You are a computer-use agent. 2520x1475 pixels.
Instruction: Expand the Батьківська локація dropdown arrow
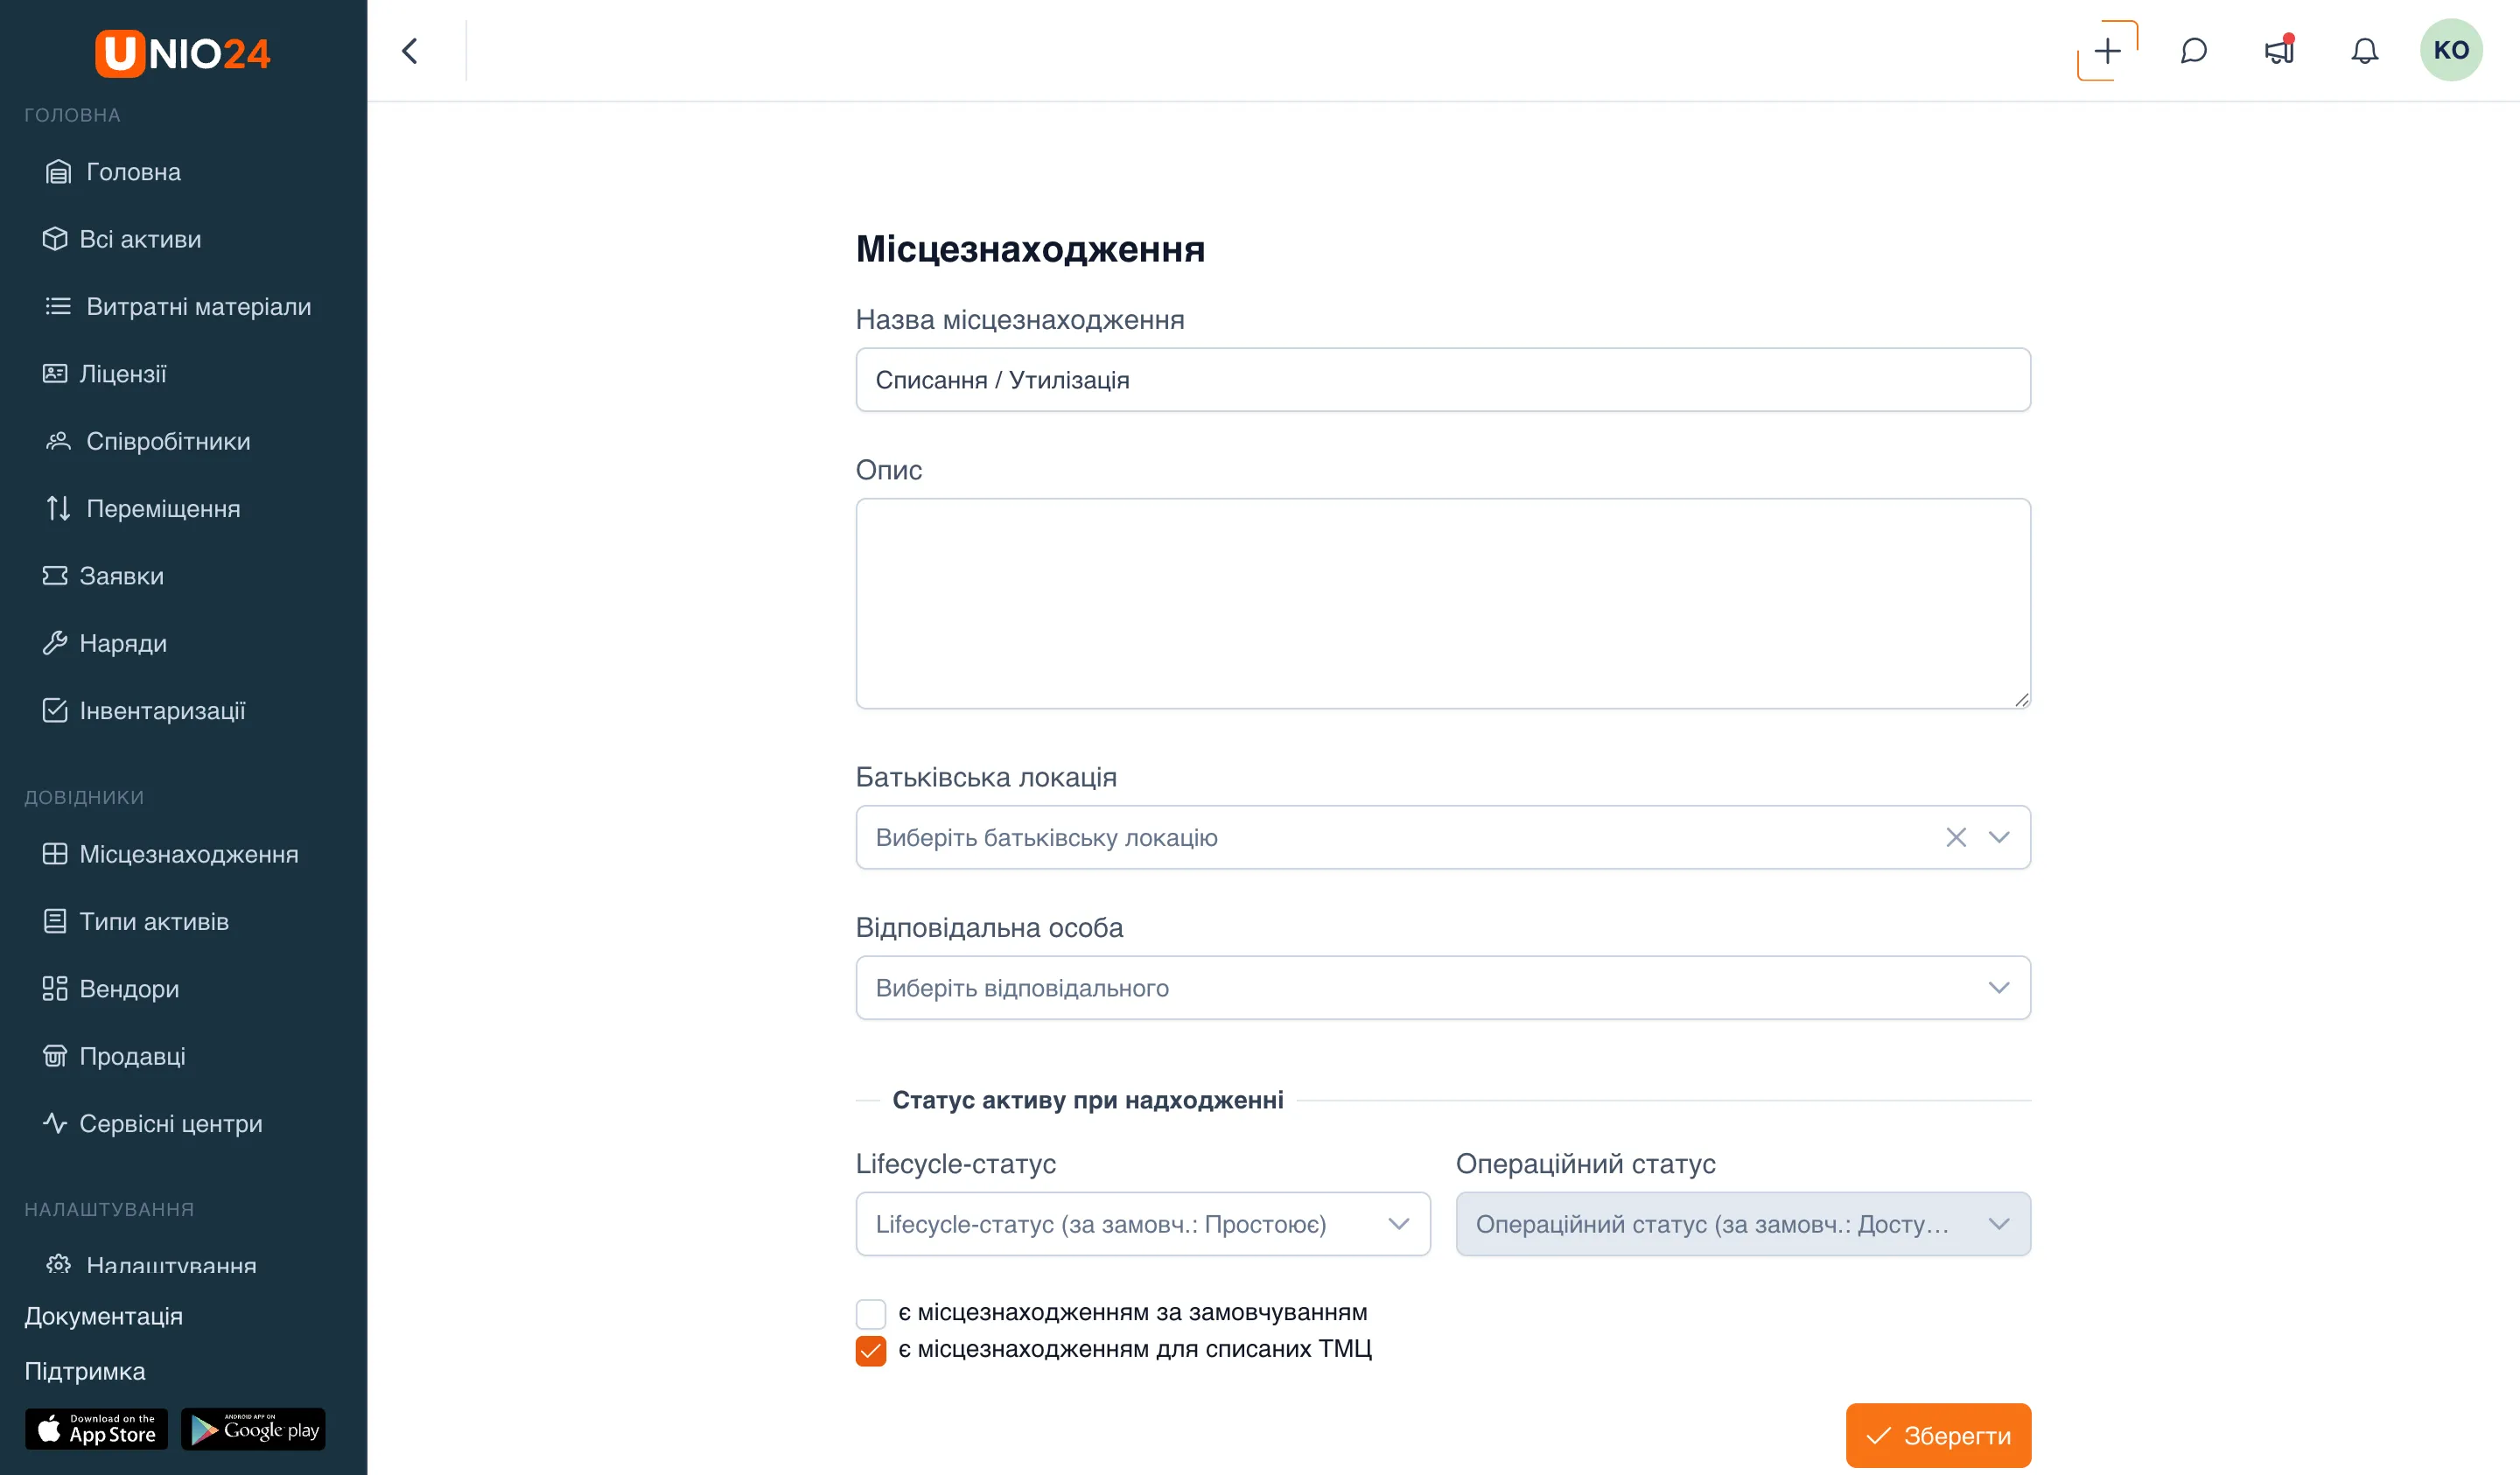[x=1998, y=837]
